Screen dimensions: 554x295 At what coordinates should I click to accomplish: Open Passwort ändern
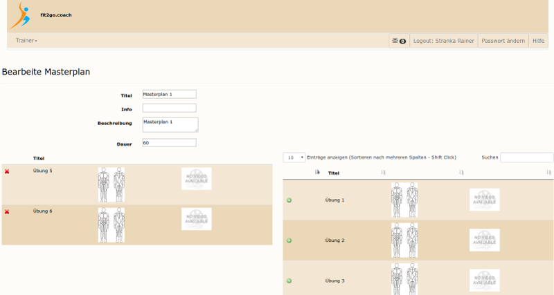pos(503,41)
